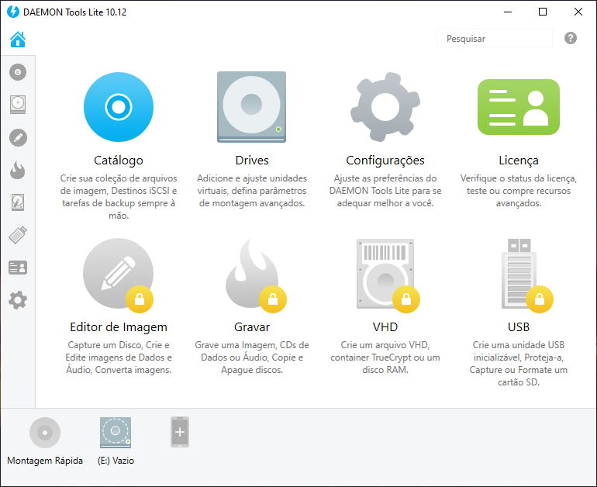Open the large Configurações gear icon
The width and height of the screenshot is (597, 487).
385,107
